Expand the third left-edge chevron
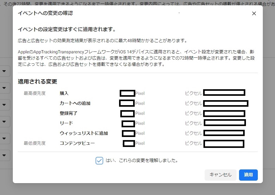This screenshot has width=275, height=195. click(x=4, y=105)
